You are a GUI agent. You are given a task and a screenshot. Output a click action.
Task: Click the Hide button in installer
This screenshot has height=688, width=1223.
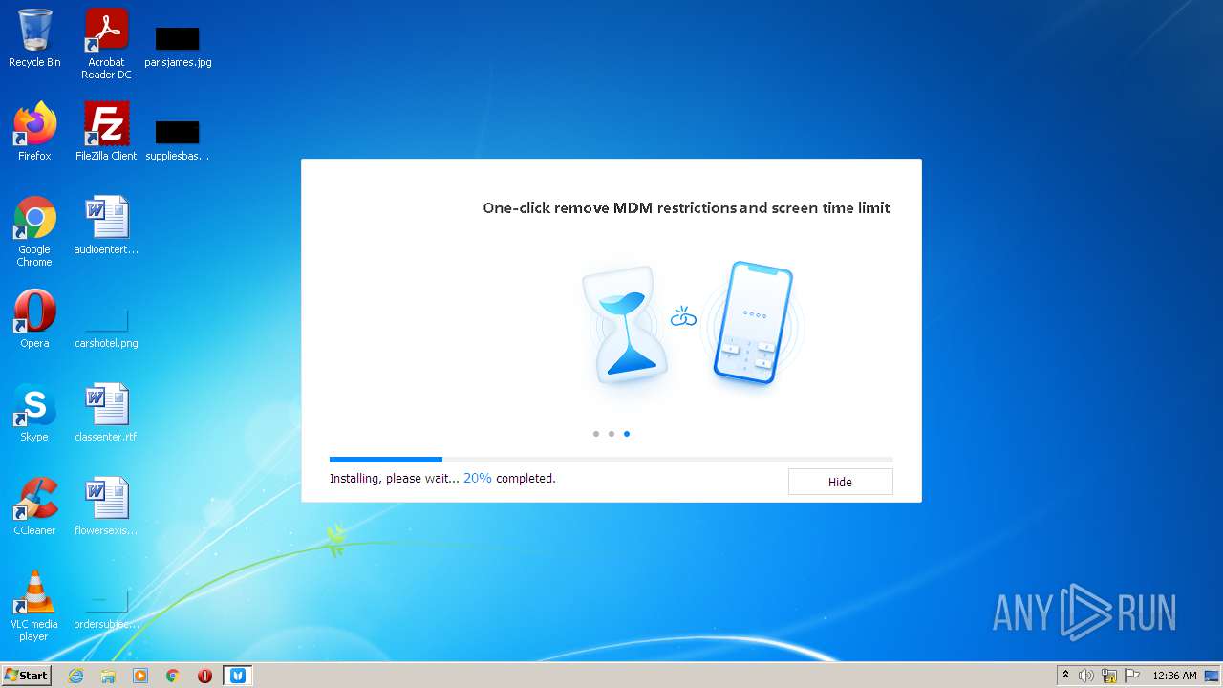click(840, 482)
